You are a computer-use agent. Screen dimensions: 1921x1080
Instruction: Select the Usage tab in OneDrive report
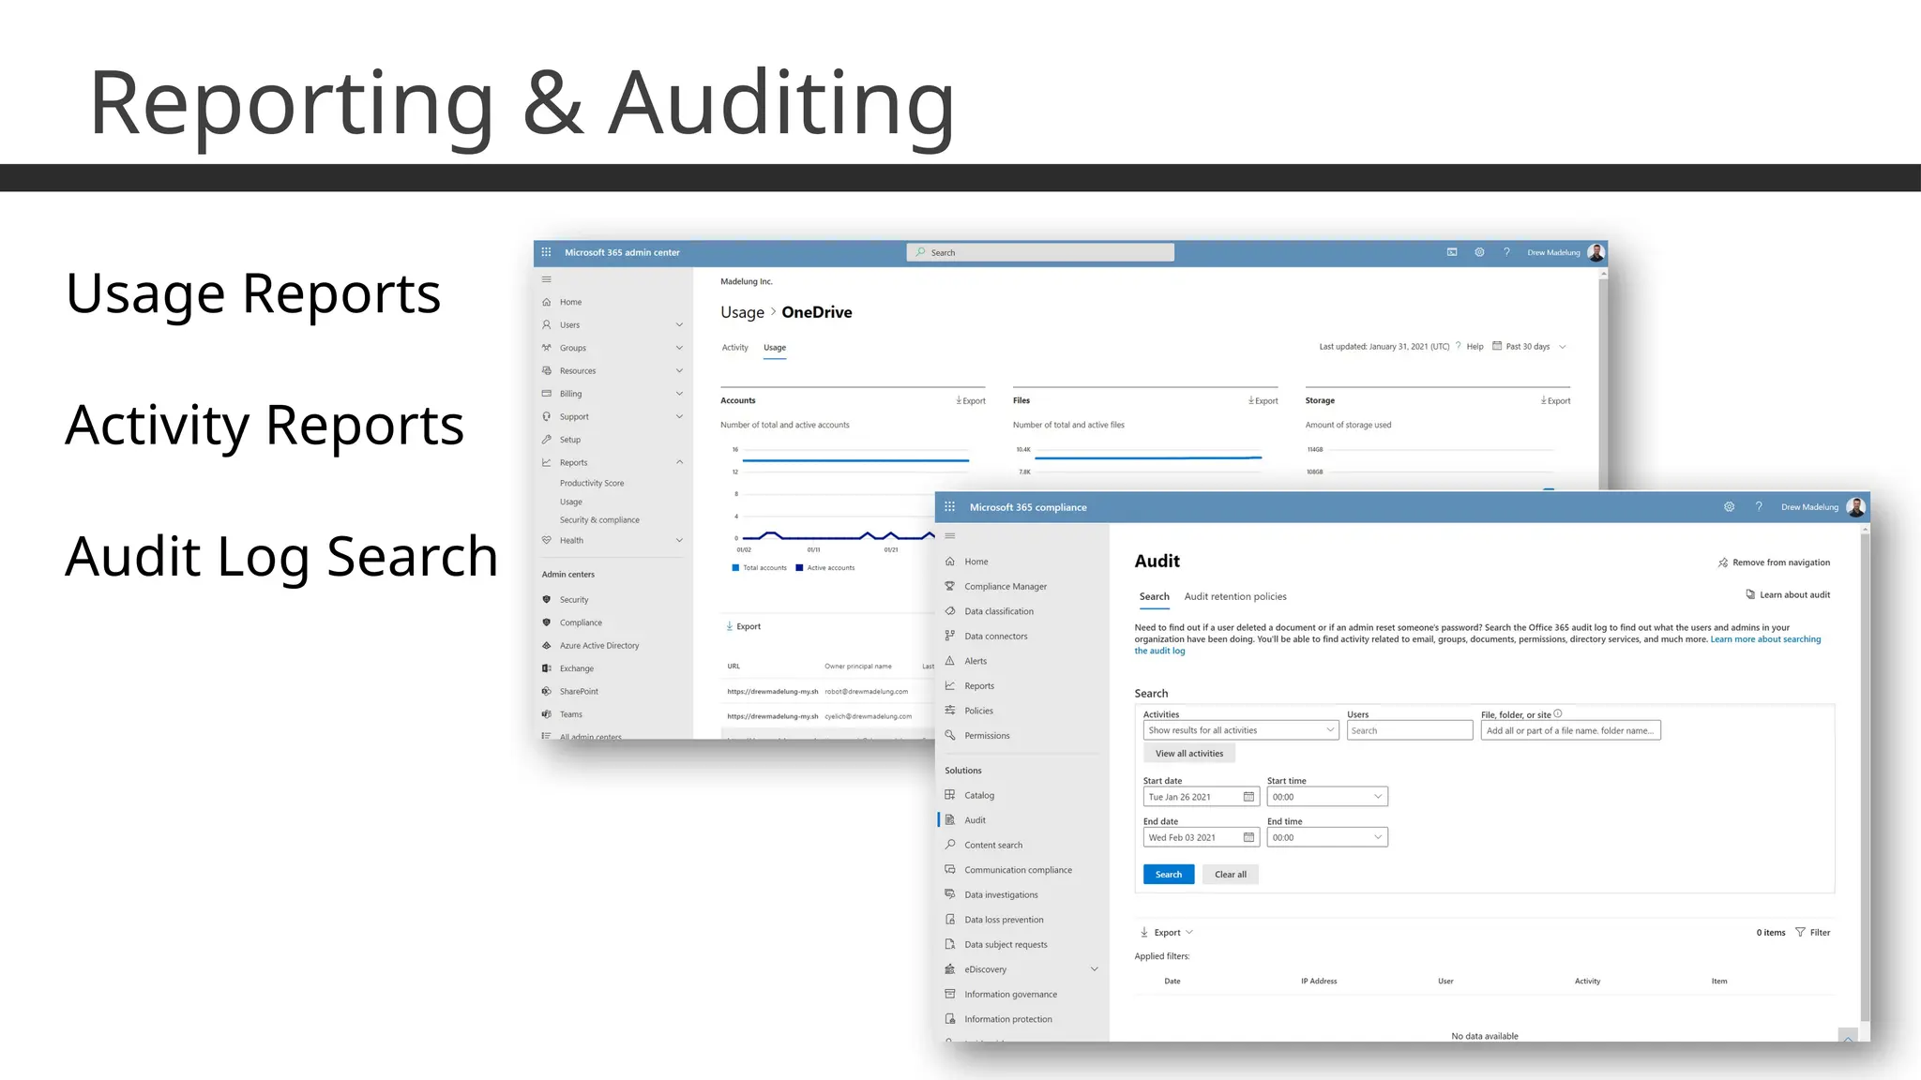pos(775,348)
